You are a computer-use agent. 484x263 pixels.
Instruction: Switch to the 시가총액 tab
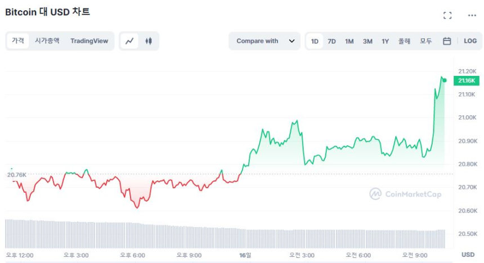click(47, 41)
